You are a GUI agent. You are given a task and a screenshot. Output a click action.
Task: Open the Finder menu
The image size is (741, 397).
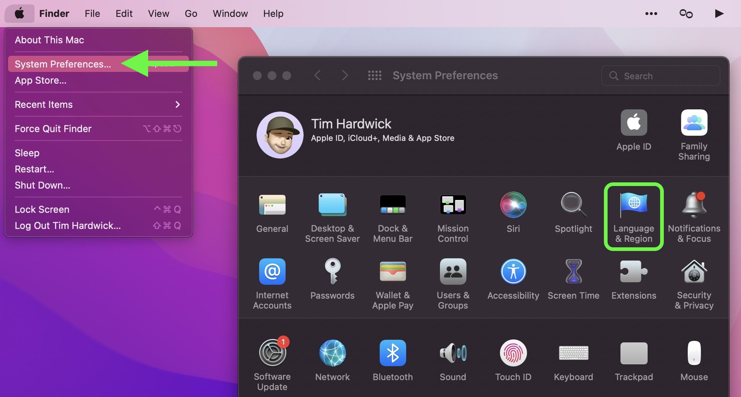[54, 14]
